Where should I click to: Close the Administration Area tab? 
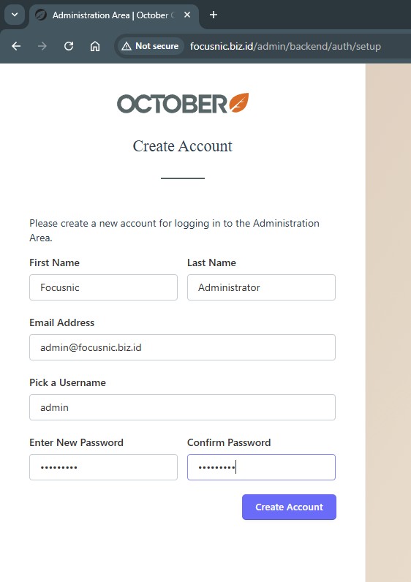click(187, 15)
